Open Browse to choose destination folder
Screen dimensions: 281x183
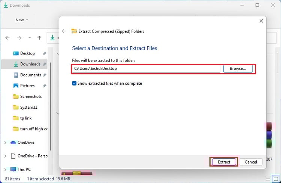click(238, 69)
